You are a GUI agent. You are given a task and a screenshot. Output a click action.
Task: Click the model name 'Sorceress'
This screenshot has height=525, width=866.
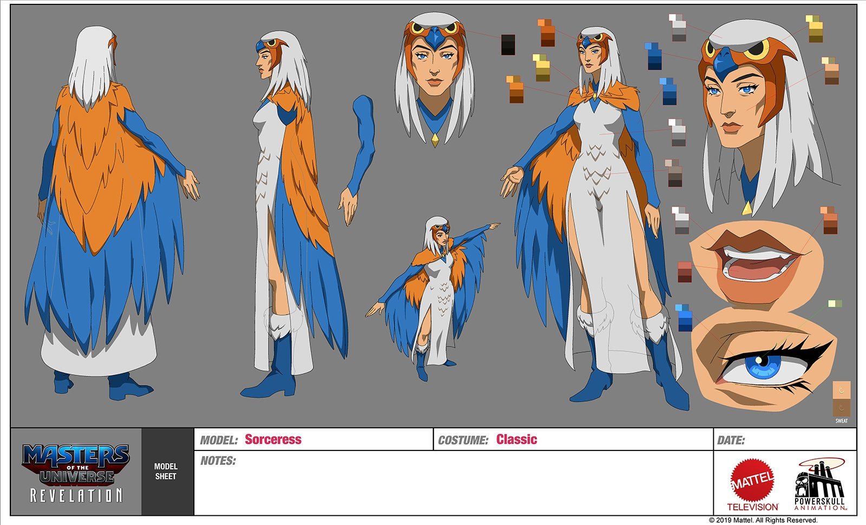pyautogui.click(x=273, y=440)
